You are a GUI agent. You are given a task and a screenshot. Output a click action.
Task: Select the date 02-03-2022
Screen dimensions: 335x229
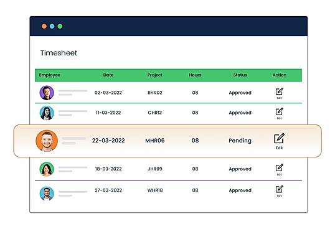point(108,93)
